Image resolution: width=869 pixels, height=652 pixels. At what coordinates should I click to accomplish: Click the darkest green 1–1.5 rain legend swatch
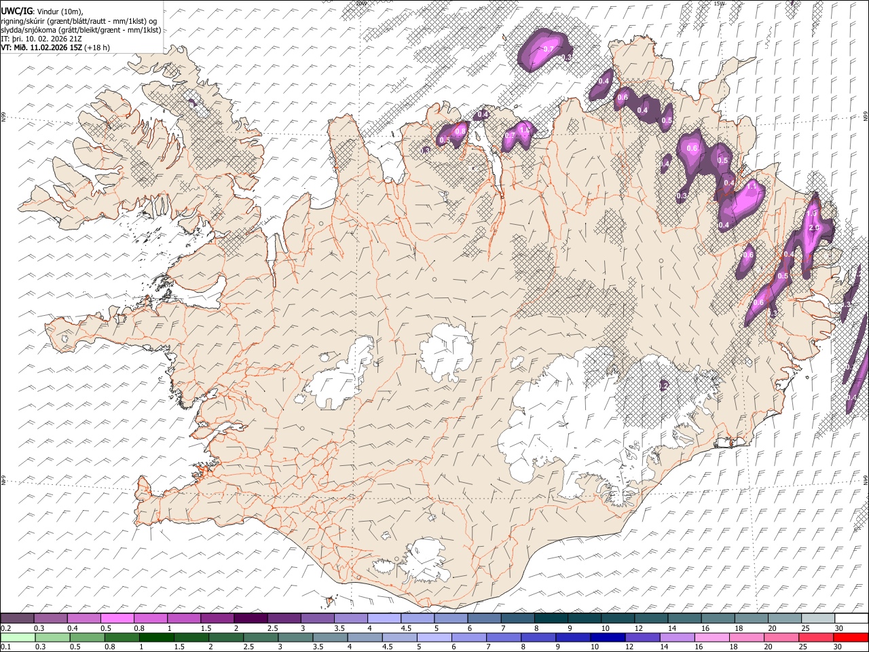coord(156,637)
